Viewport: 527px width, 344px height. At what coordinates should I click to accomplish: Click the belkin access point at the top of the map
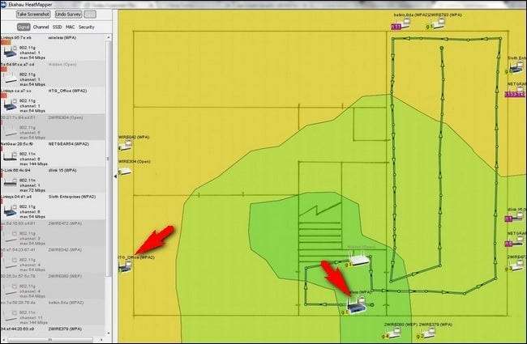pyautogui.click(x=405, y=23)
